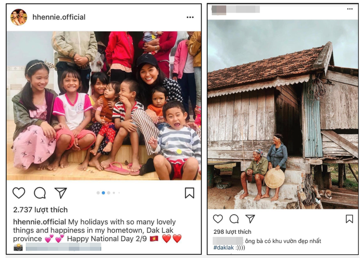Image resolution: width=363 pixels, height=258 pixels.
Task: Open hhennie.official profile avatar
Action: coord(19,17)
